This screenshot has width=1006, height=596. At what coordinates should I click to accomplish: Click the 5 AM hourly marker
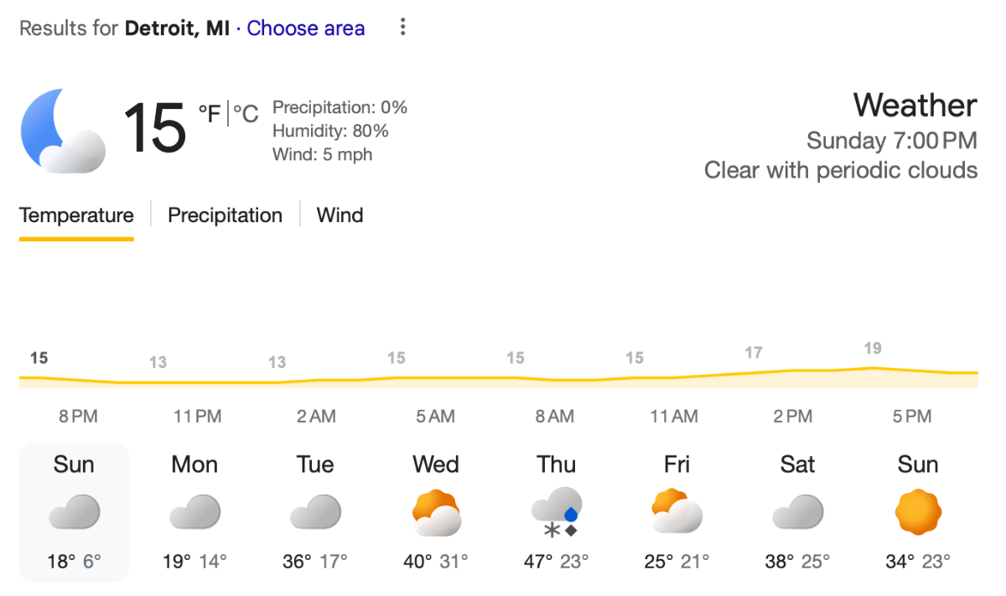click(436, 416)
